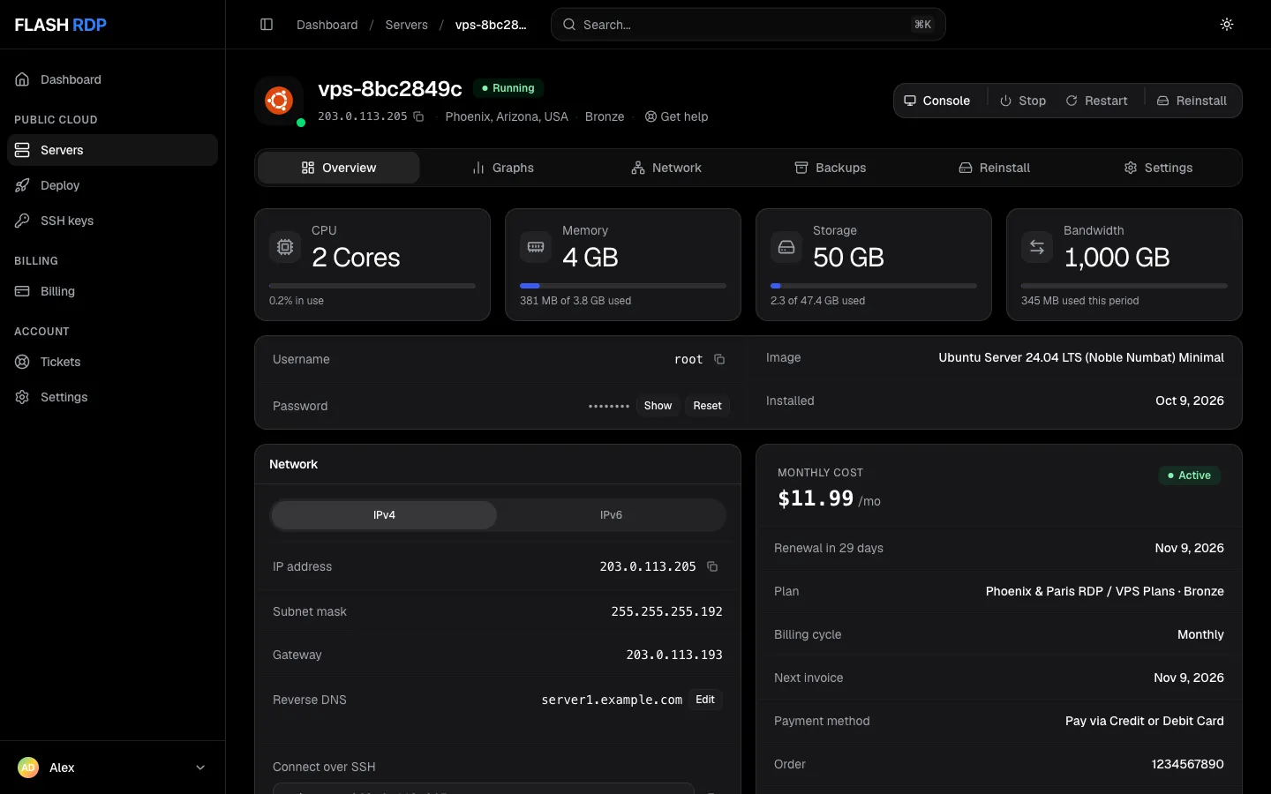The image size is (1271, 794).
Task: Stop the server
Action: tap(1023, 101)
